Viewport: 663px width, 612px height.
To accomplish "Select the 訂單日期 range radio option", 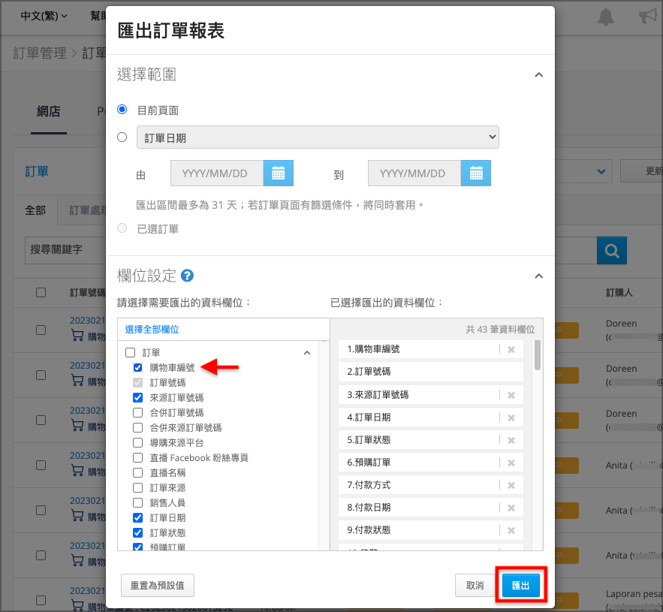I will click(x=122, y=137).
